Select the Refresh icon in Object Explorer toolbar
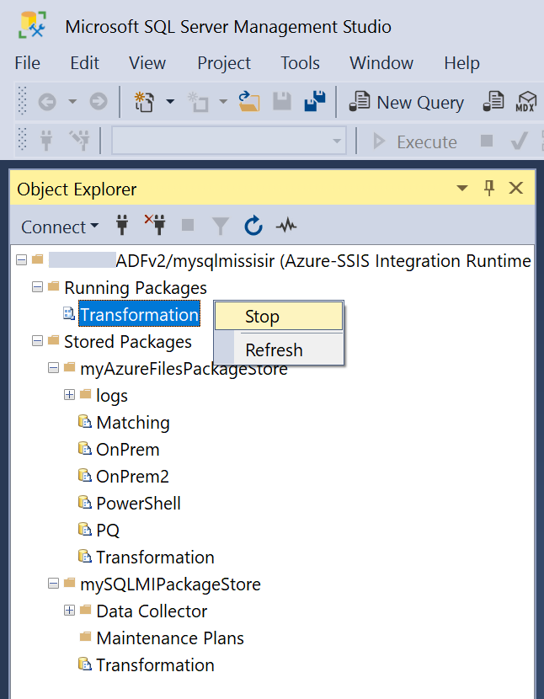The width and height of the screenshot is (544, 699). 253,226
